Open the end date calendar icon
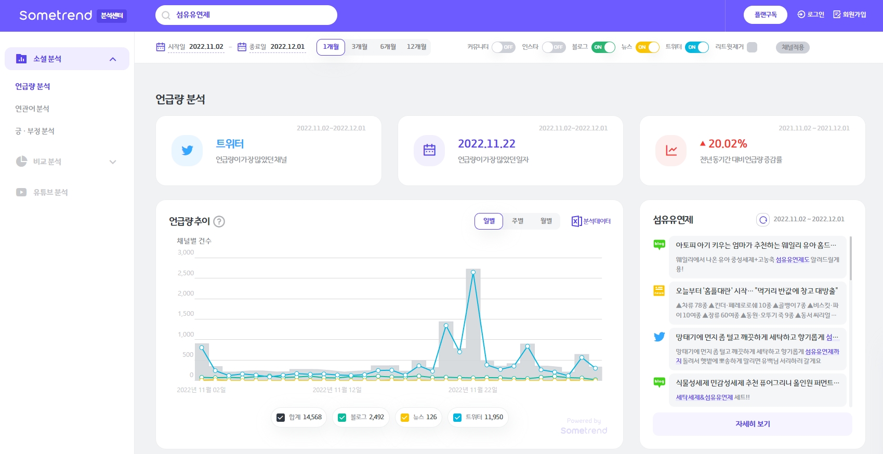Image resolution: width=883 pixels, height=454 pixels. click(242, 47)
